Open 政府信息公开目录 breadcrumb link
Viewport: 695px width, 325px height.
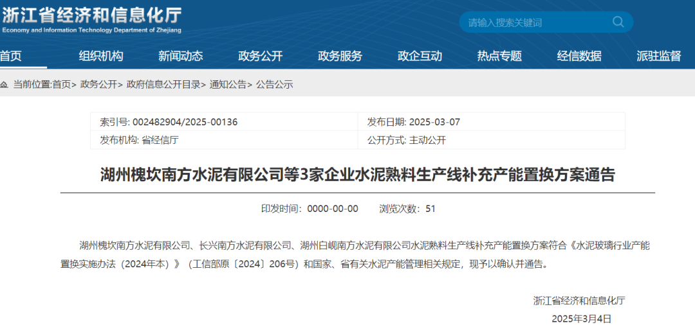click(163, 84)
